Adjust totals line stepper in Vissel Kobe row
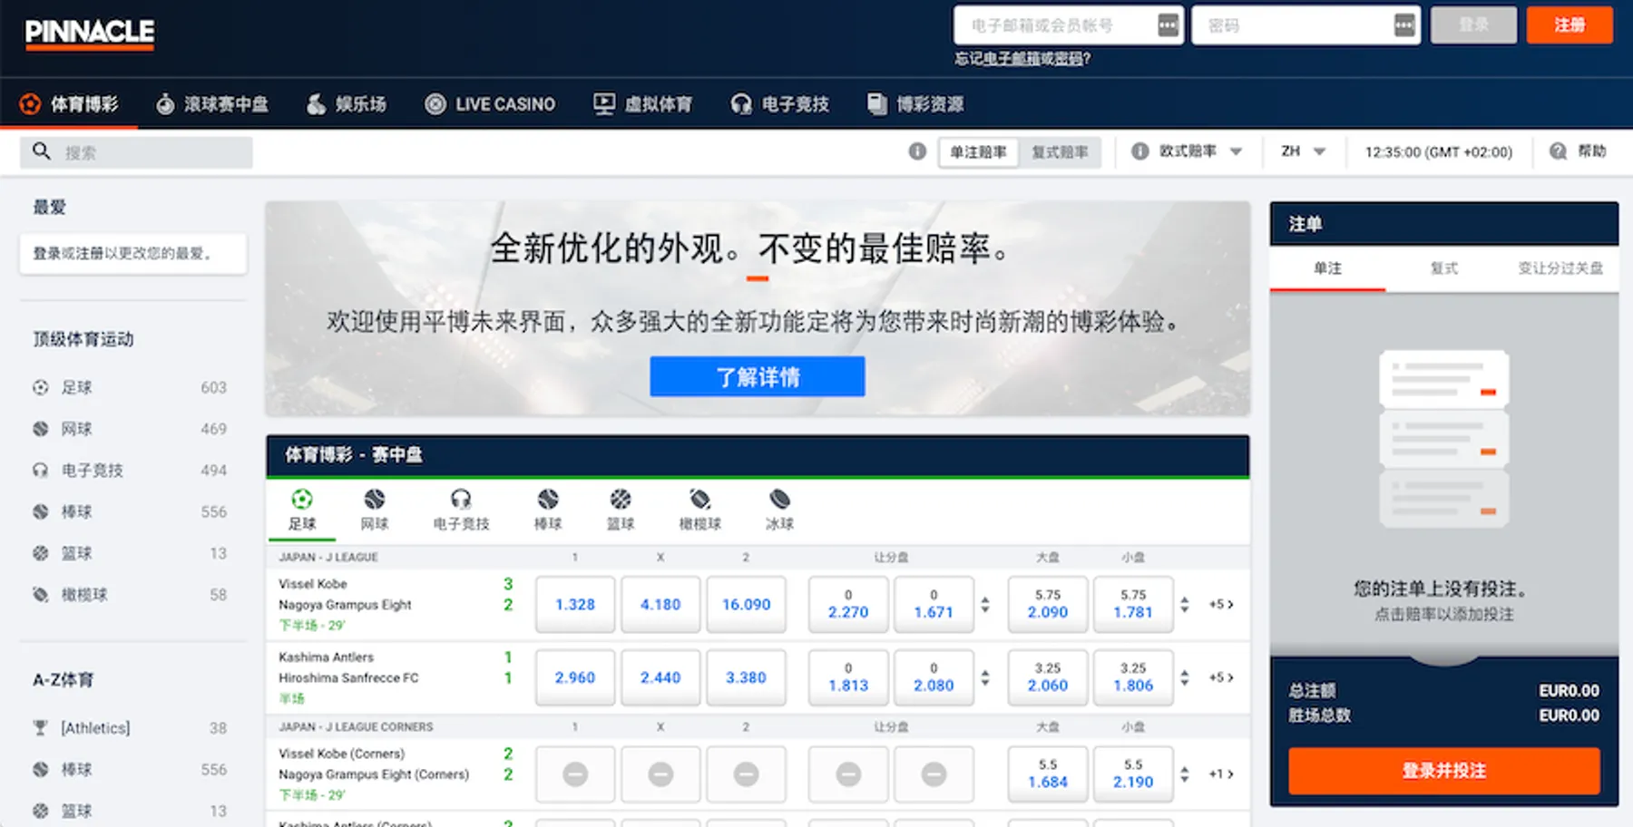Screen dimensions: 1633x827 click(x=1184, y=604)
